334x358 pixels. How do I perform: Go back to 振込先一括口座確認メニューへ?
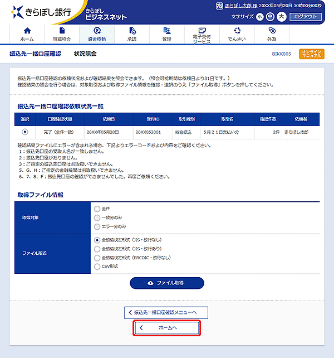166,313
